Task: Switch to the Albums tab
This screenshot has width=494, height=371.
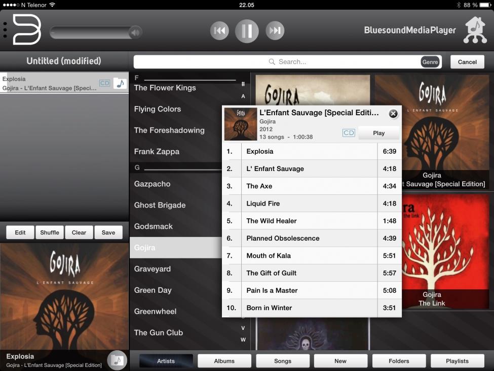Action: [224, 361]
